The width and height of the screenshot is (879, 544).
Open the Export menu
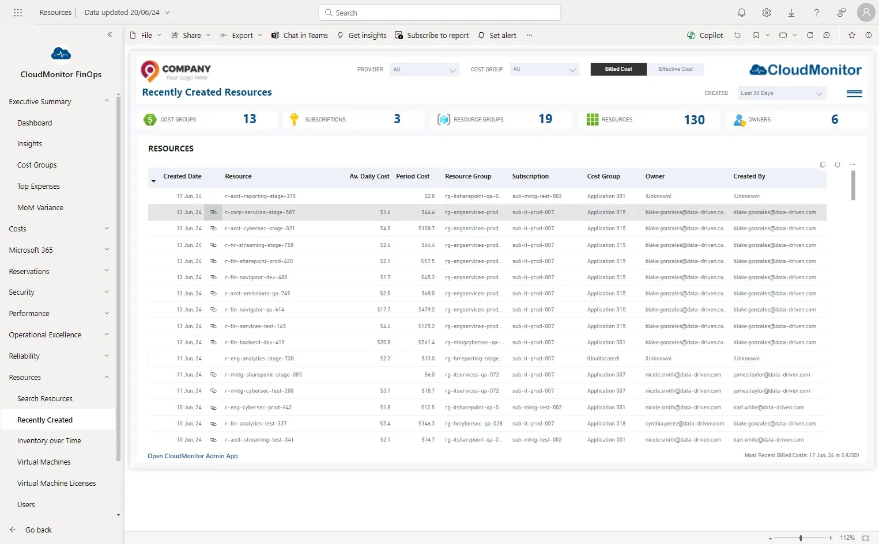tap(242, 35)
